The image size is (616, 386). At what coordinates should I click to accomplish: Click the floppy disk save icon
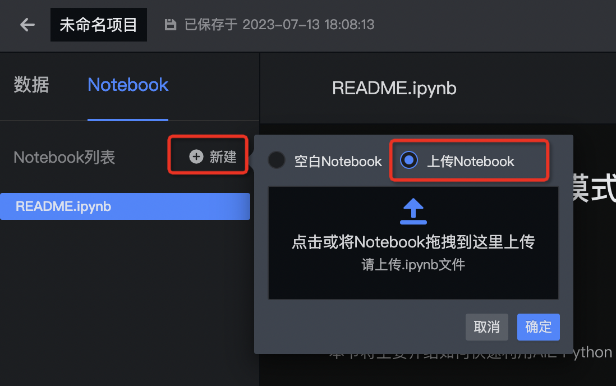click(170, 25)
